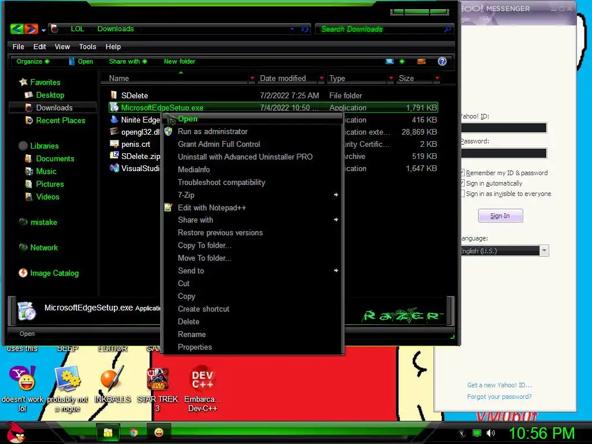Click the orange Forward navigation arrow
Viewport: 592px width, 444px height.
coord(31,29)
